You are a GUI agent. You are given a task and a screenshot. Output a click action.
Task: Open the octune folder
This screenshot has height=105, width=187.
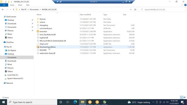tap(42, 22)
